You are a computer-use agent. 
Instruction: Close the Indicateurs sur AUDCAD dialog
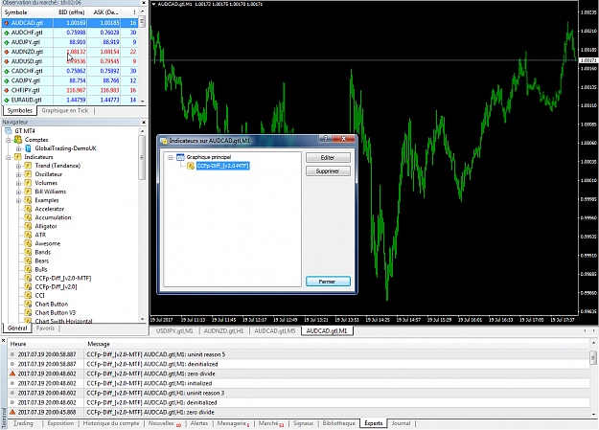343,139
